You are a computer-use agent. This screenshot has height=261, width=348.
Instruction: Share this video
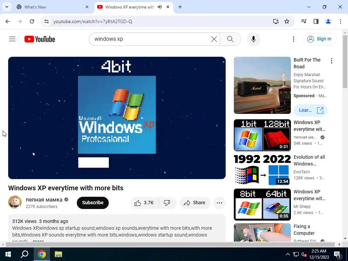(x=195, y=203)
